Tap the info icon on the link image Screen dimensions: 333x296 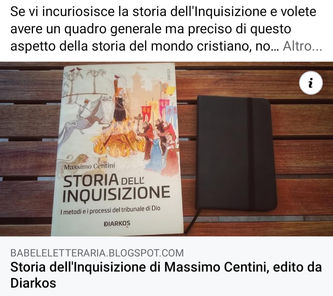point(311,83)
